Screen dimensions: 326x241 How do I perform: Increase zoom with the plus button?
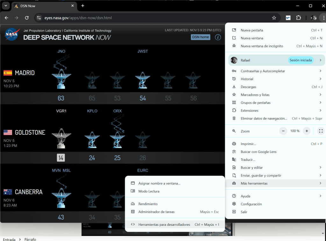[x=307, y=131]
